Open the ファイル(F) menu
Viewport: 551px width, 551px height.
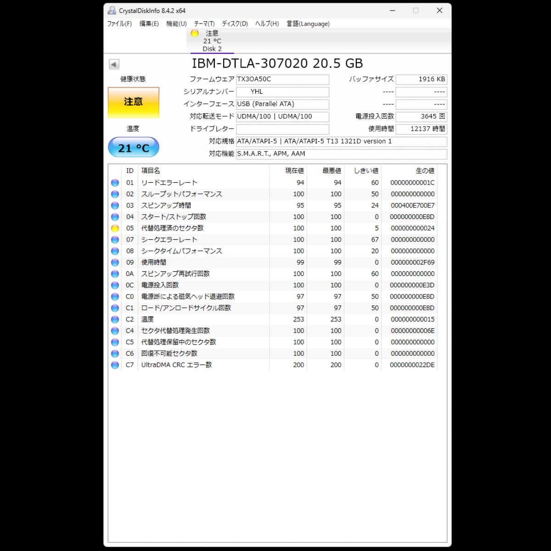tap(119, 24)
